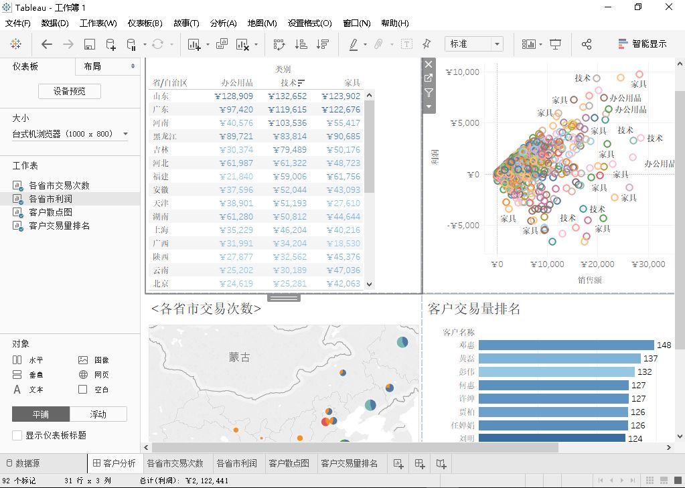Switch to the 各省市利润 sheet tab
Image resolution: width=685 pixels, height=488 pixels.
tap(236, 463)
